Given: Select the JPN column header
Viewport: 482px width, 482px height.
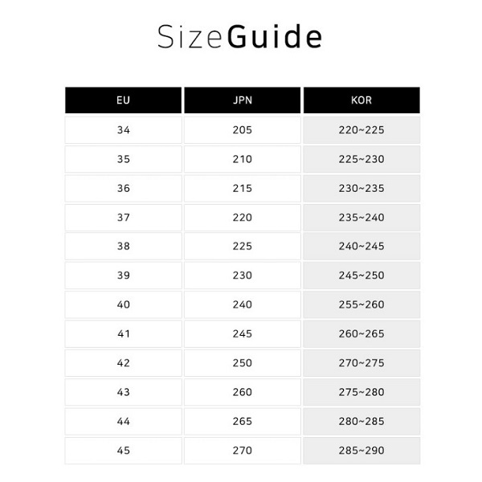Looking at the screenshot, I should (x=242, y=100).
